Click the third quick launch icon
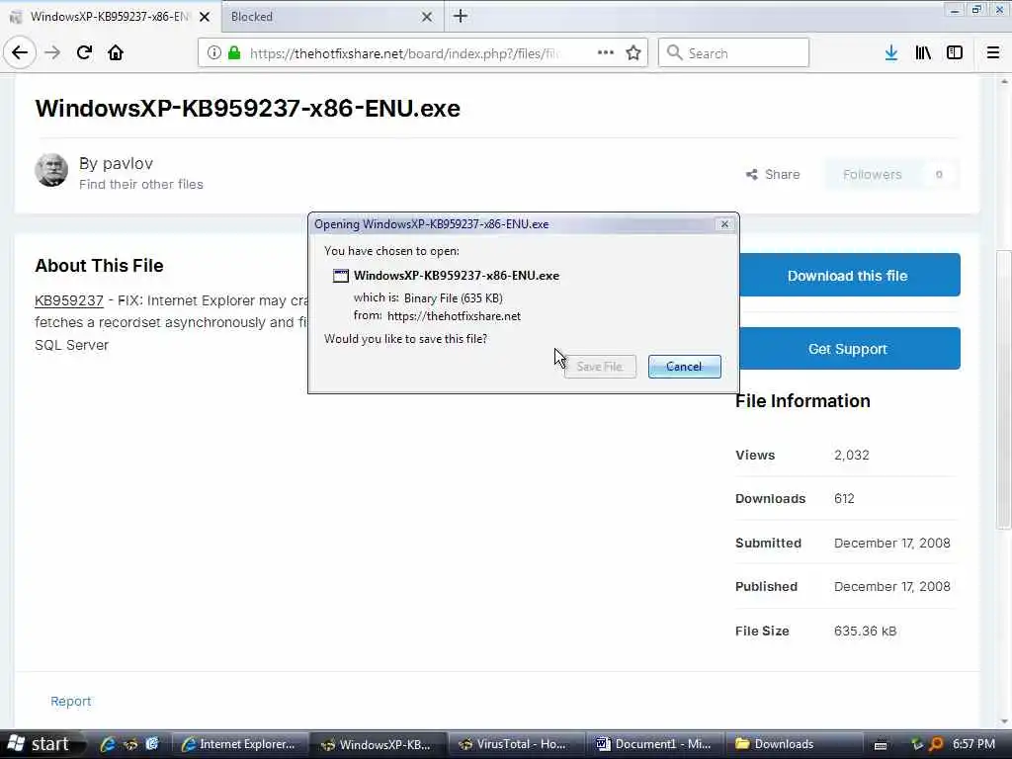The height and width of the screenshot is (759, 1012). (152, 744)
